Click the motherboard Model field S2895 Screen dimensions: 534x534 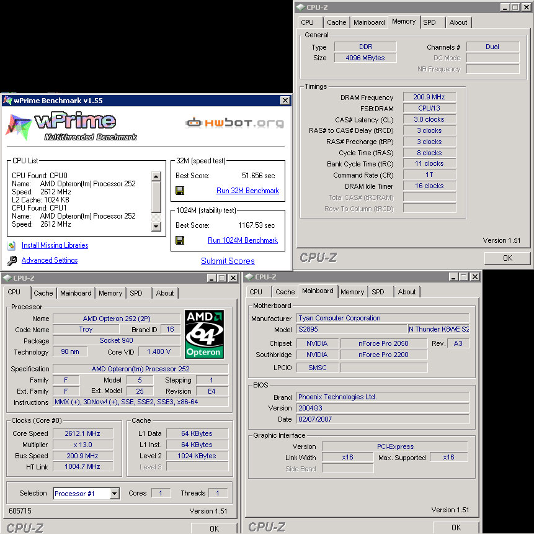(x=352, y=329)
